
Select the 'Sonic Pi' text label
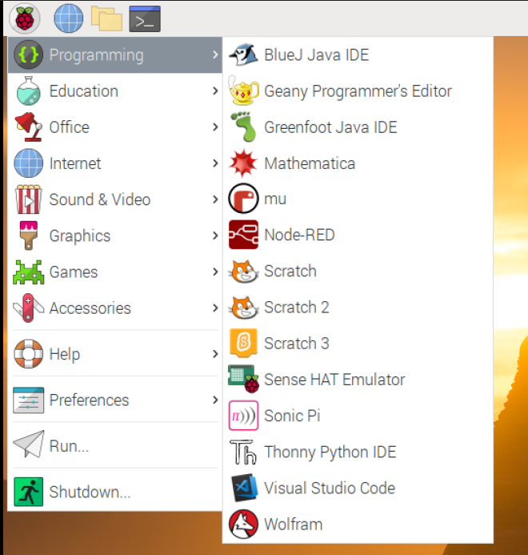[292, 416]
